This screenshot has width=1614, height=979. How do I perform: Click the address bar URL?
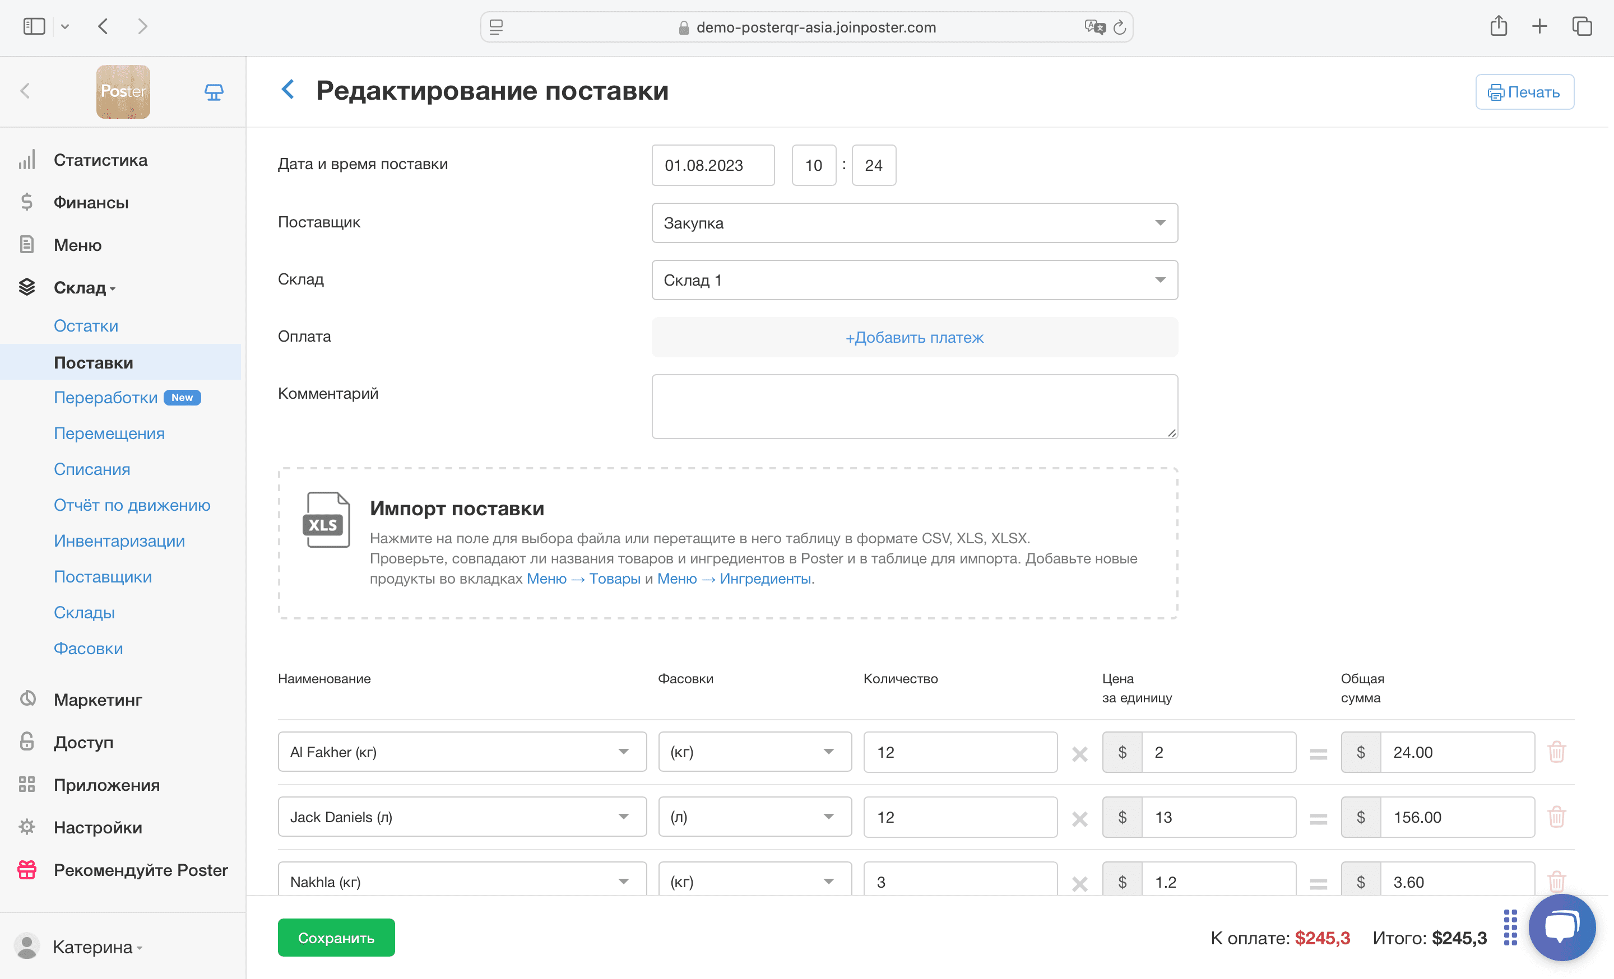[x=815, y=27]
